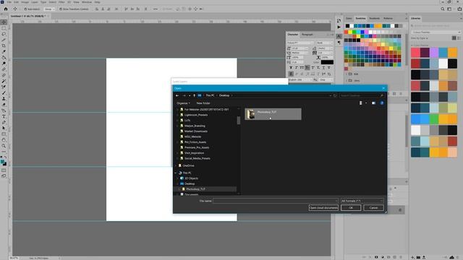Click This PC in the address breadcrumb
Image resolution: width=463 pixels, height=260 pixels.
click(210, 95)
